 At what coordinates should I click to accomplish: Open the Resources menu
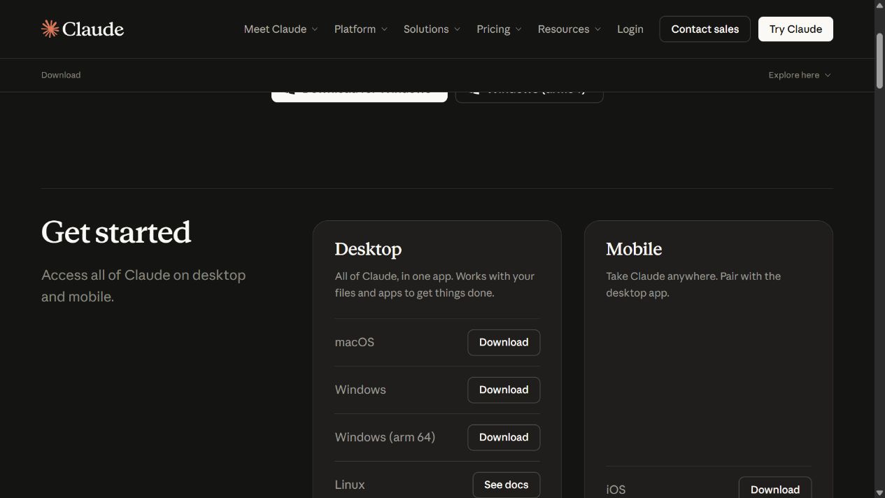coord(569,29)
